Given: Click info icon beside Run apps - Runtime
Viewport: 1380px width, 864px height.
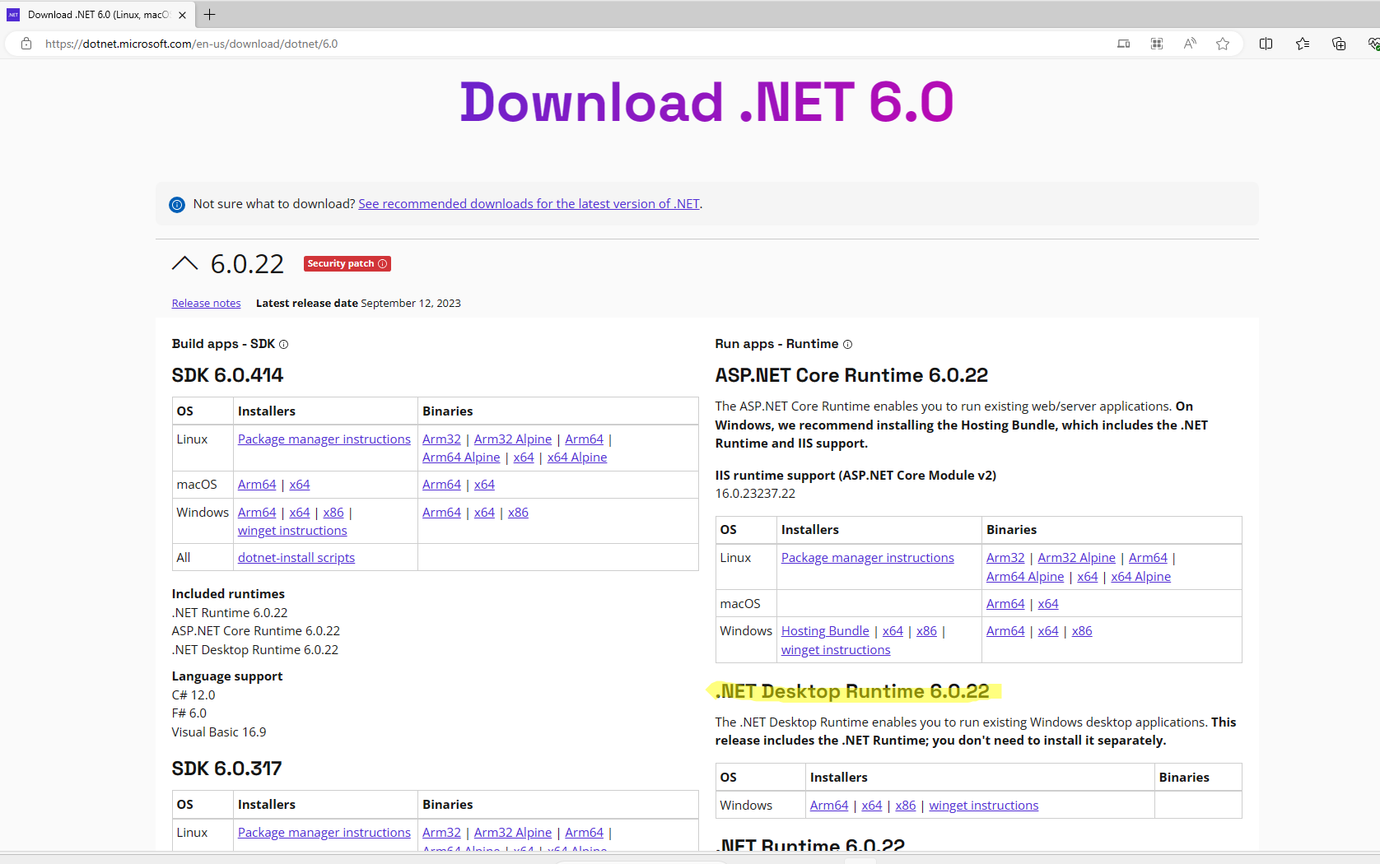Looking at the screenshot, I should tap(848, 345).
